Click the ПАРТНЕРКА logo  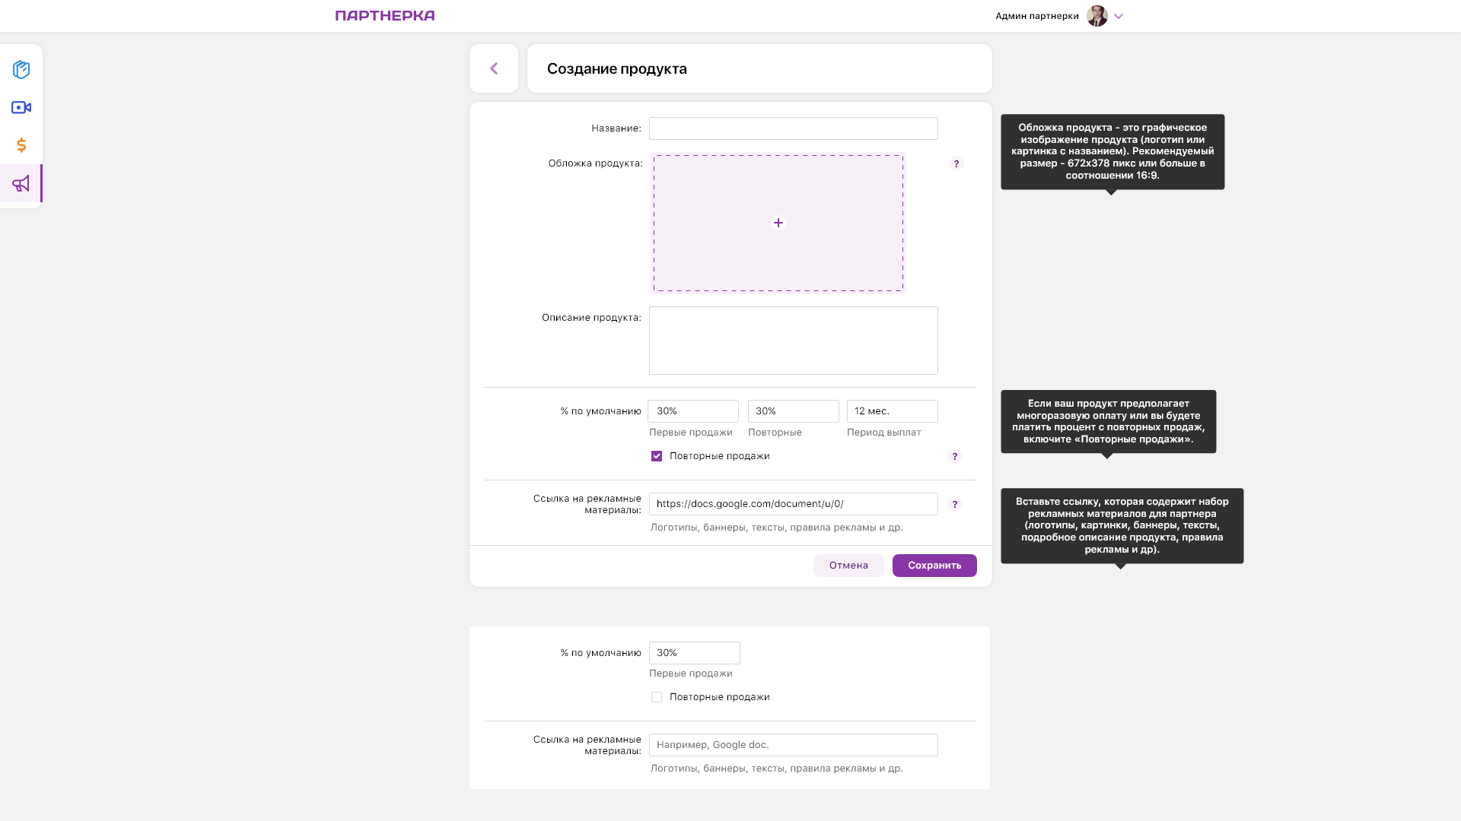point(385,15)
